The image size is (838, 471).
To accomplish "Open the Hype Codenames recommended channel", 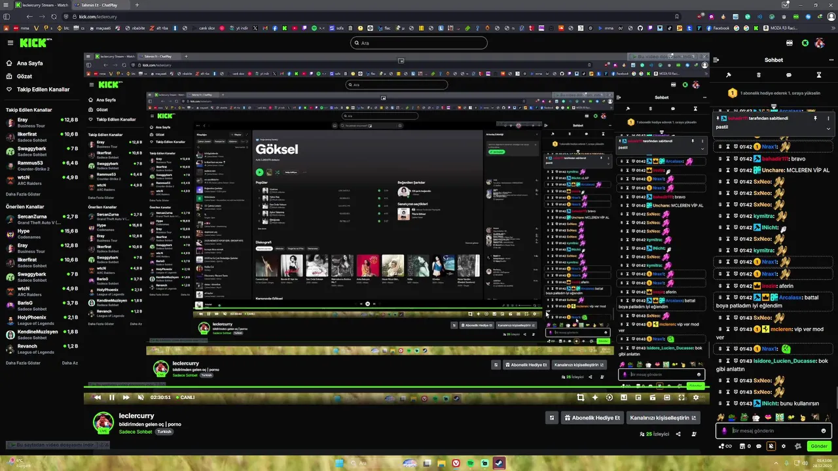I will (42, 234).
